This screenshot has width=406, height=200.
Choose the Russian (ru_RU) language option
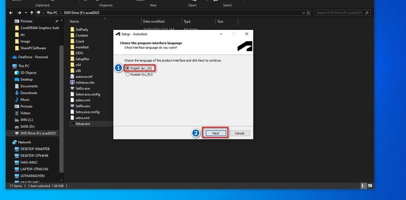(x=128, y=74)
